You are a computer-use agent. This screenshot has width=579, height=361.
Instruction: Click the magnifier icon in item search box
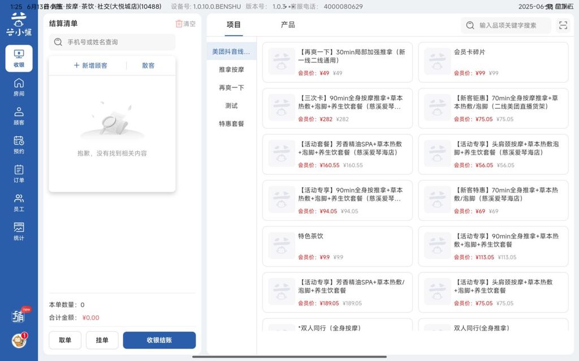point(470,25)
